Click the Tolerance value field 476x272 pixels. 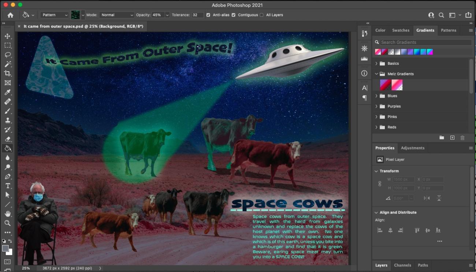pyautogui.click(x=198, y=15)
